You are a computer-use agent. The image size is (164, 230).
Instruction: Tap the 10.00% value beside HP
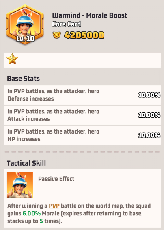149,136
